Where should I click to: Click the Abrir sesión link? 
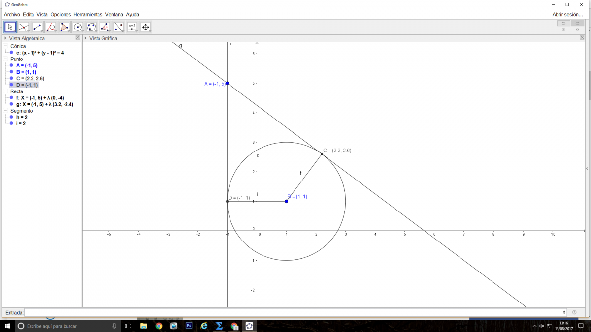(x=567, y=15)
